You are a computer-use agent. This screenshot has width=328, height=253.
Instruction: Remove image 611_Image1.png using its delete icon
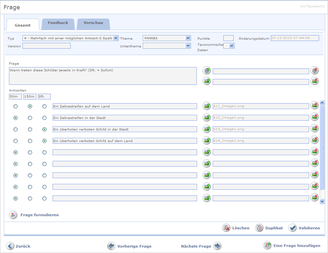coord(314,106)
